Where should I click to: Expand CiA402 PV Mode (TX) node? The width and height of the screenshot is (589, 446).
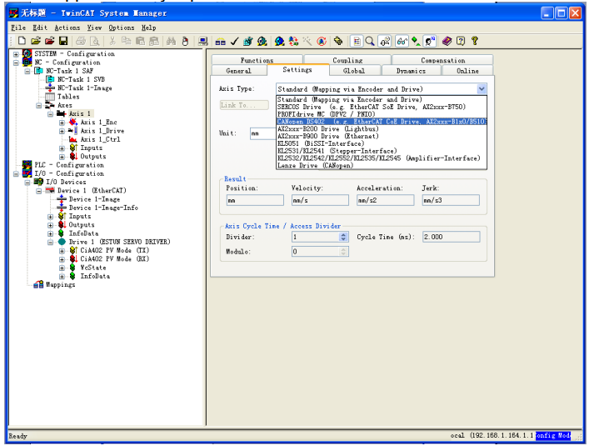[62, 251]
